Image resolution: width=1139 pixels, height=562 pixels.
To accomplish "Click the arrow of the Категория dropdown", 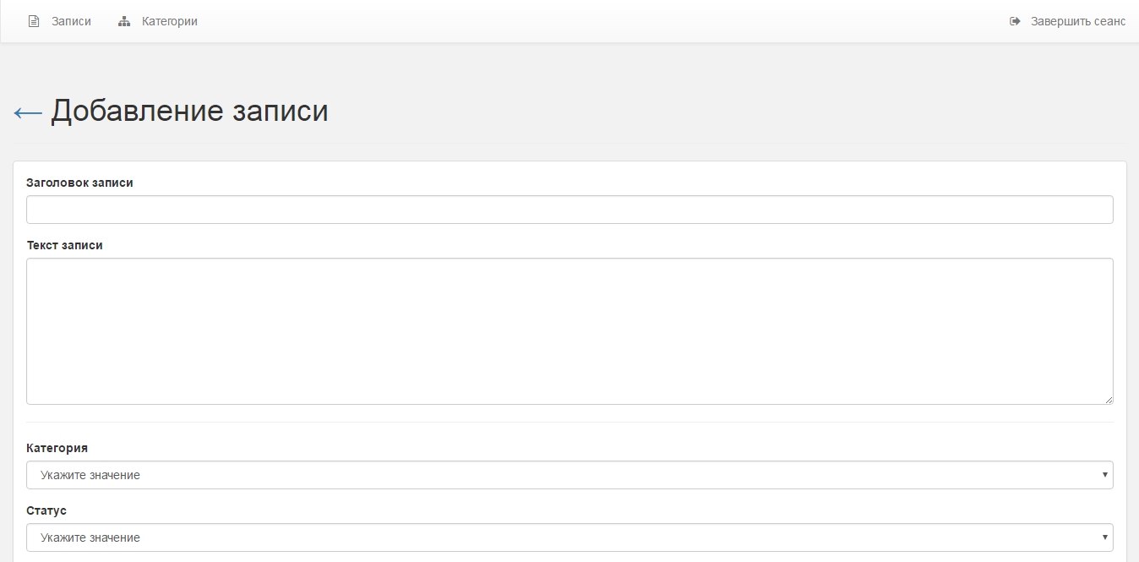I will coord(1104,475).
